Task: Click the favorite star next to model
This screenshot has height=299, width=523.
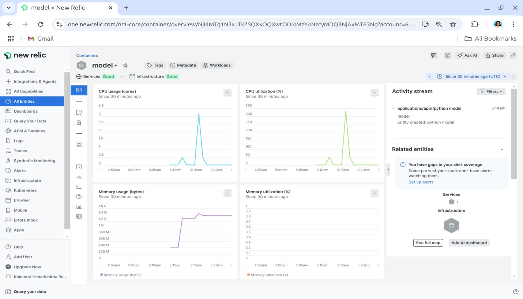Action: [125, 65]
